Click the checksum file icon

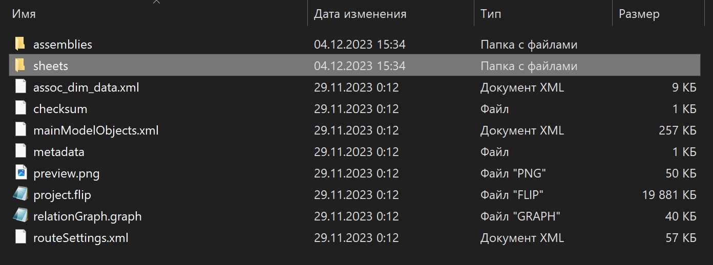point(20,108)
